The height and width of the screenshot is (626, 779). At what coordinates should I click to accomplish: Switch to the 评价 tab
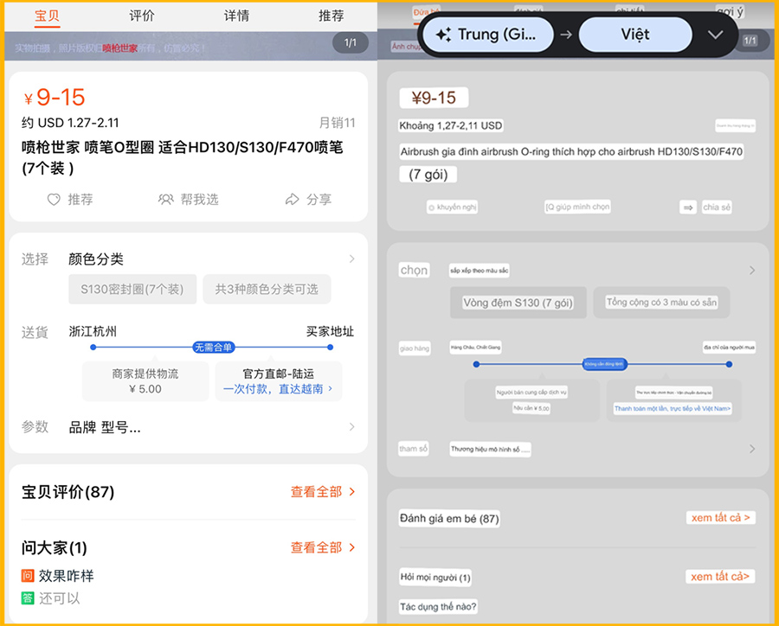(142, 16)
